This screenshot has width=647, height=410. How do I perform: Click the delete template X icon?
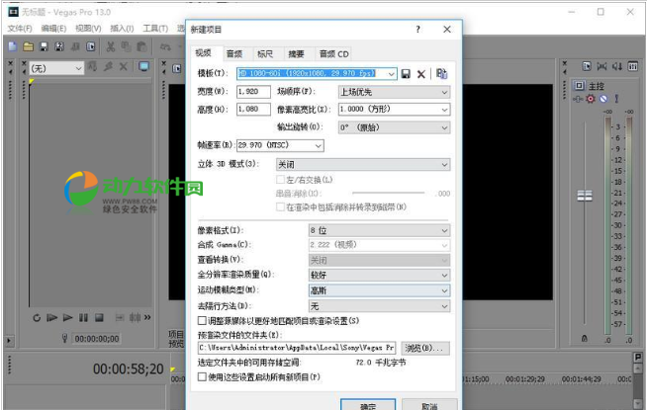420,74
